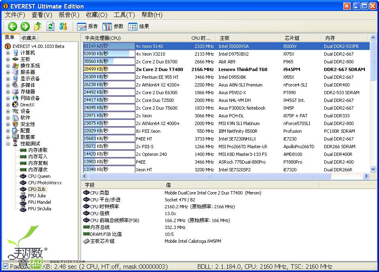Select the DirectX tree icon
This screenshot has height=272, width=379.
pyautogui.click(x=15, y=105)
